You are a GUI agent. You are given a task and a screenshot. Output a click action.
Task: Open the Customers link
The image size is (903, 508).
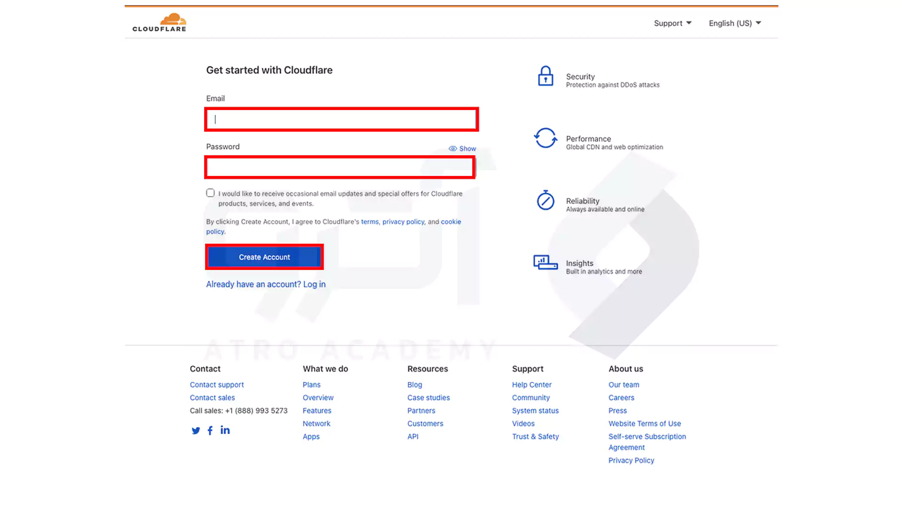point(425,424)
